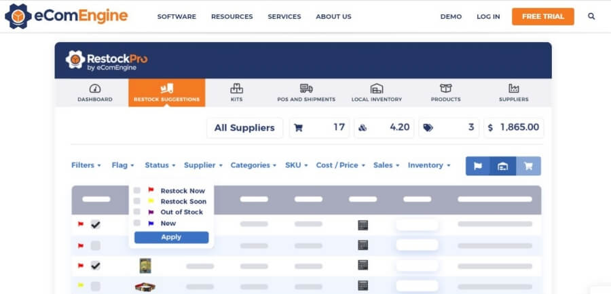The height and width of the screenshot is (294, 611).
Task: Click the RestockPro logo
Action: [x=107, y=60]
